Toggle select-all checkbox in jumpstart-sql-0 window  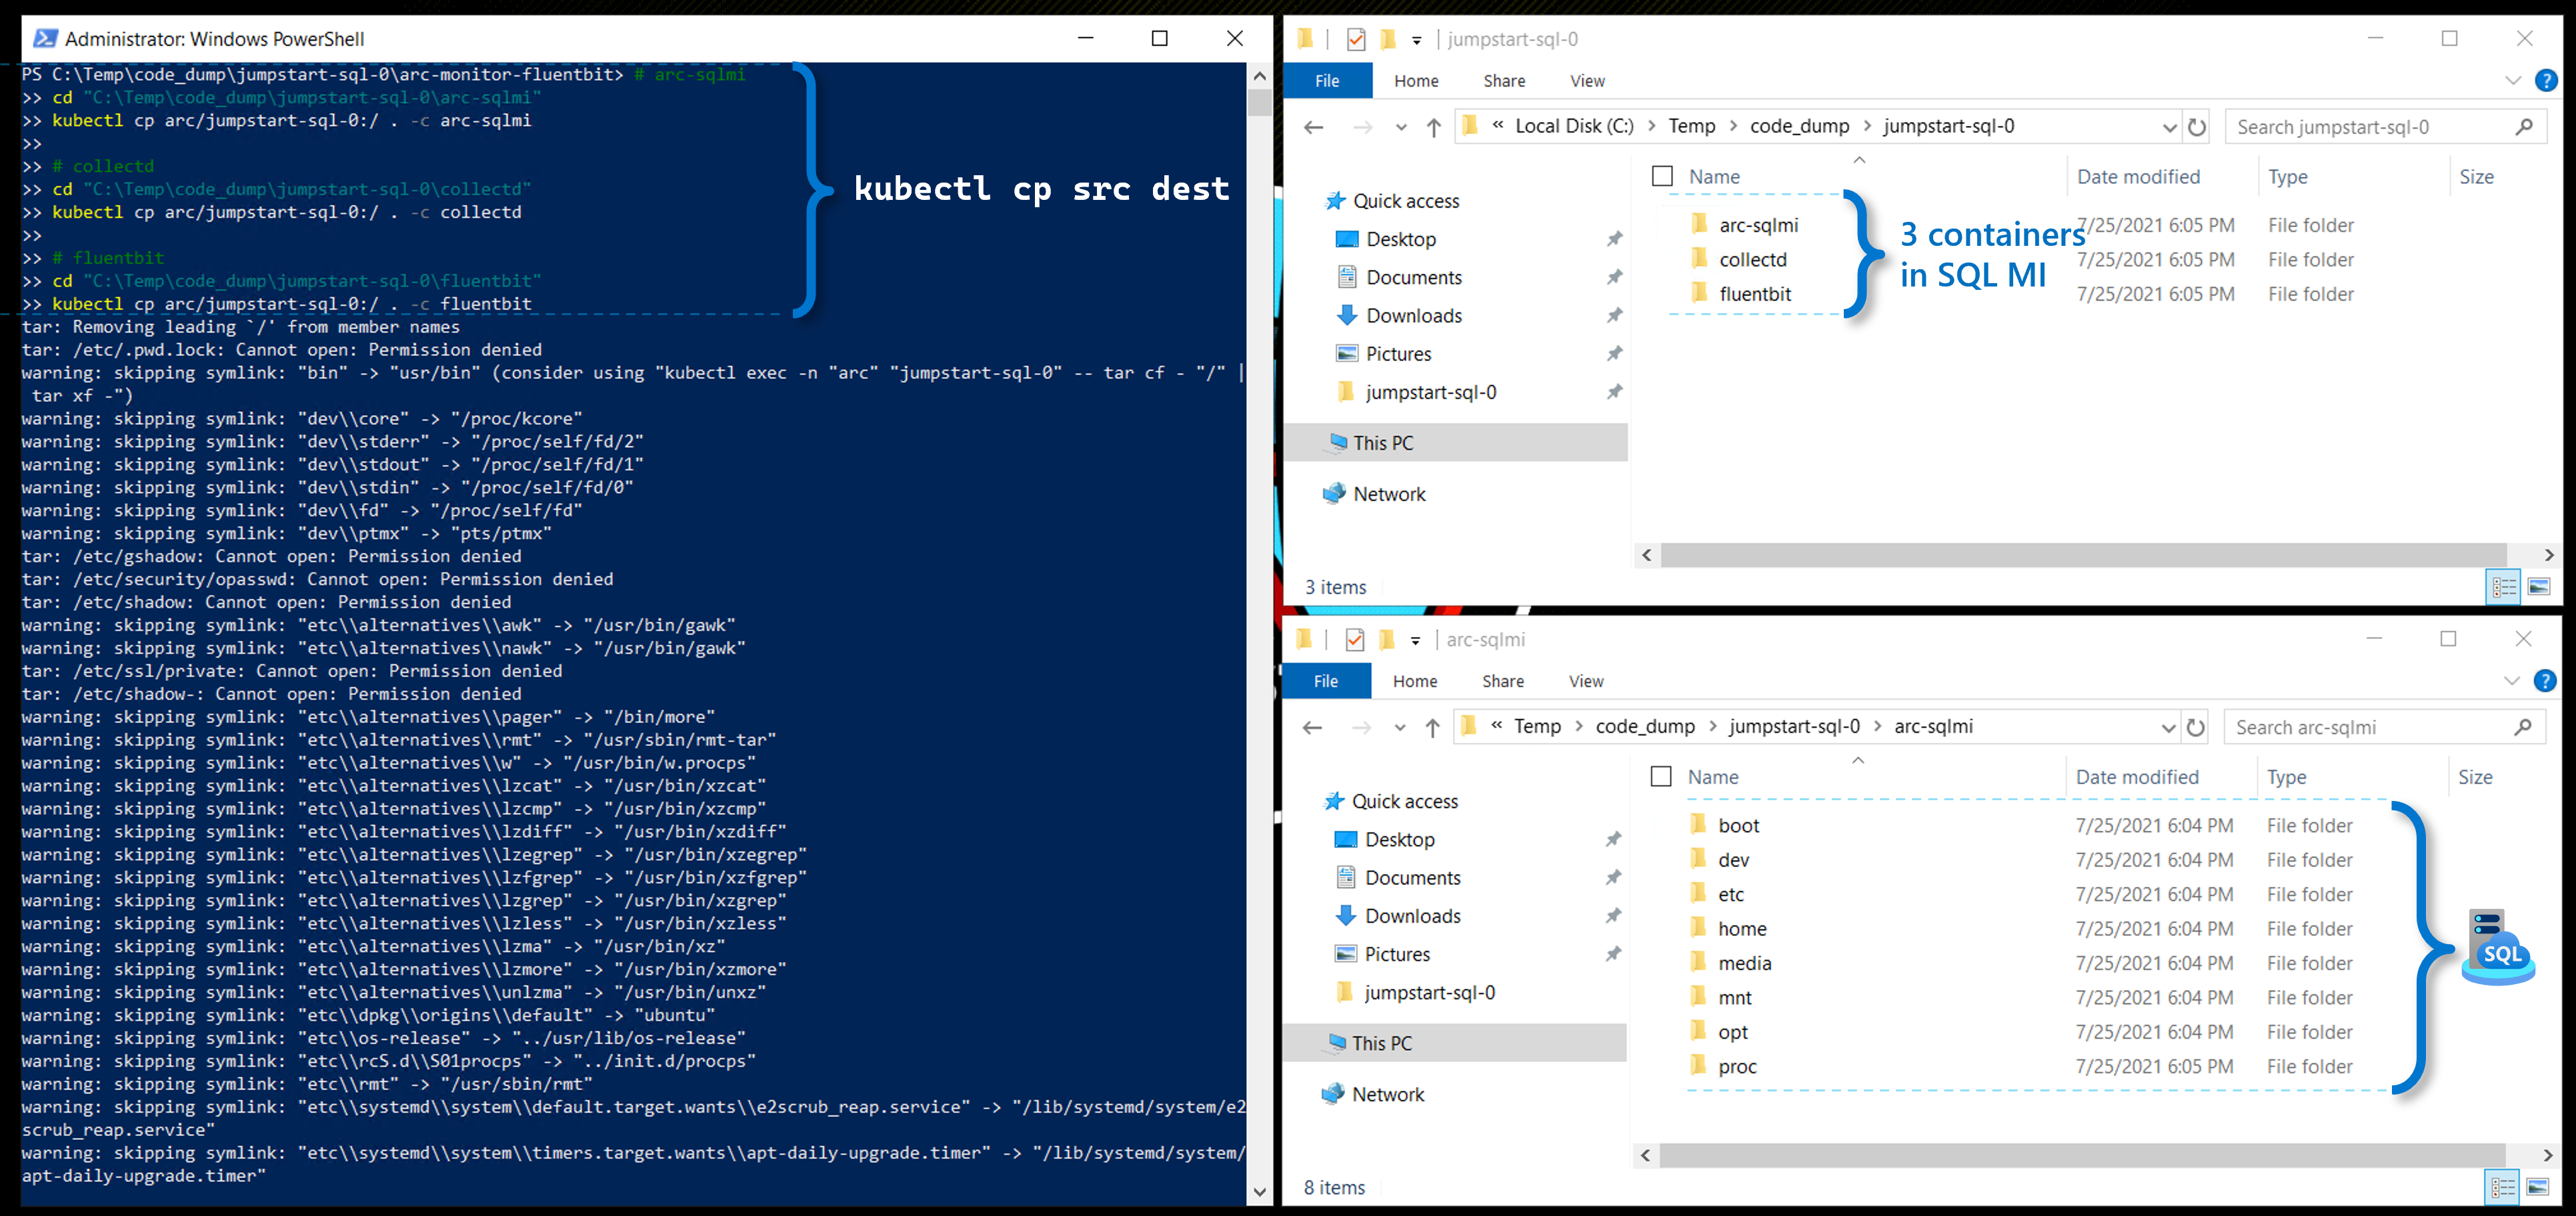point(1662,177)
